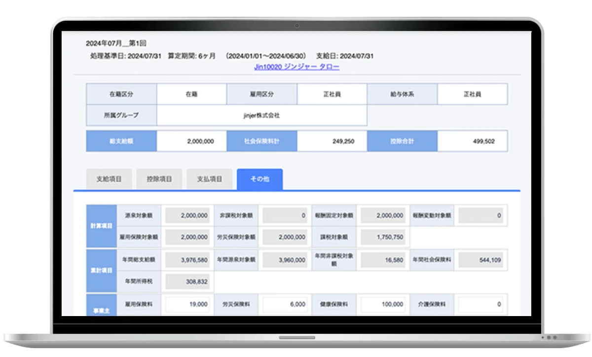Select the 健康保険料 field showing 100,000
The image size is (592, 357).
point(382,304)
